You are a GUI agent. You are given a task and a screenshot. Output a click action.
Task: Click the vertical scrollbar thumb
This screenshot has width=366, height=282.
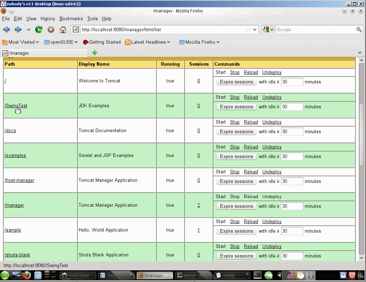[x=361, y=134]
